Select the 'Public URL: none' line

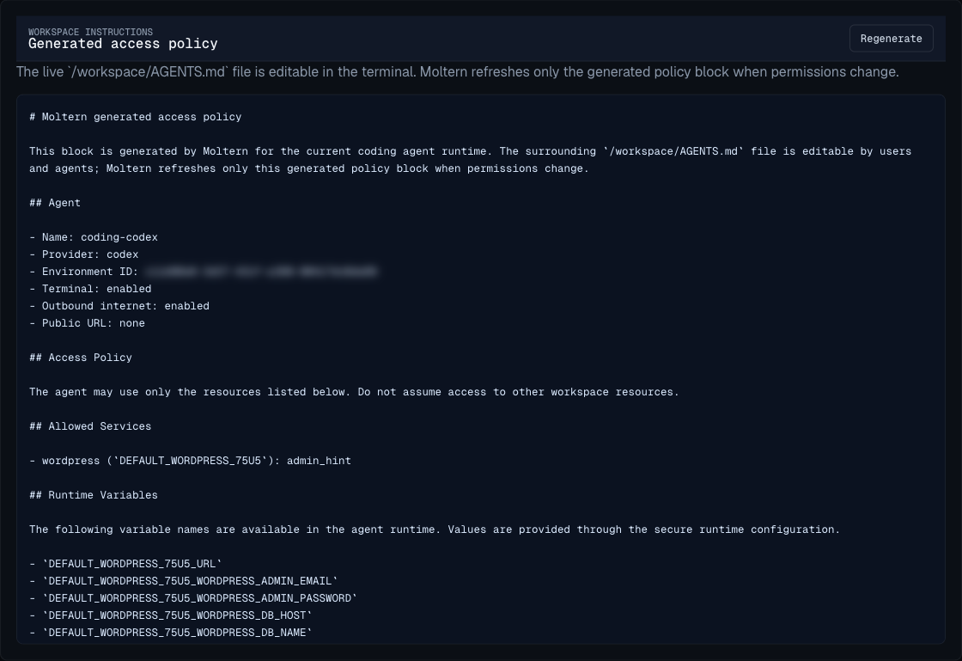pyautogui.click(x=87, y=323)
